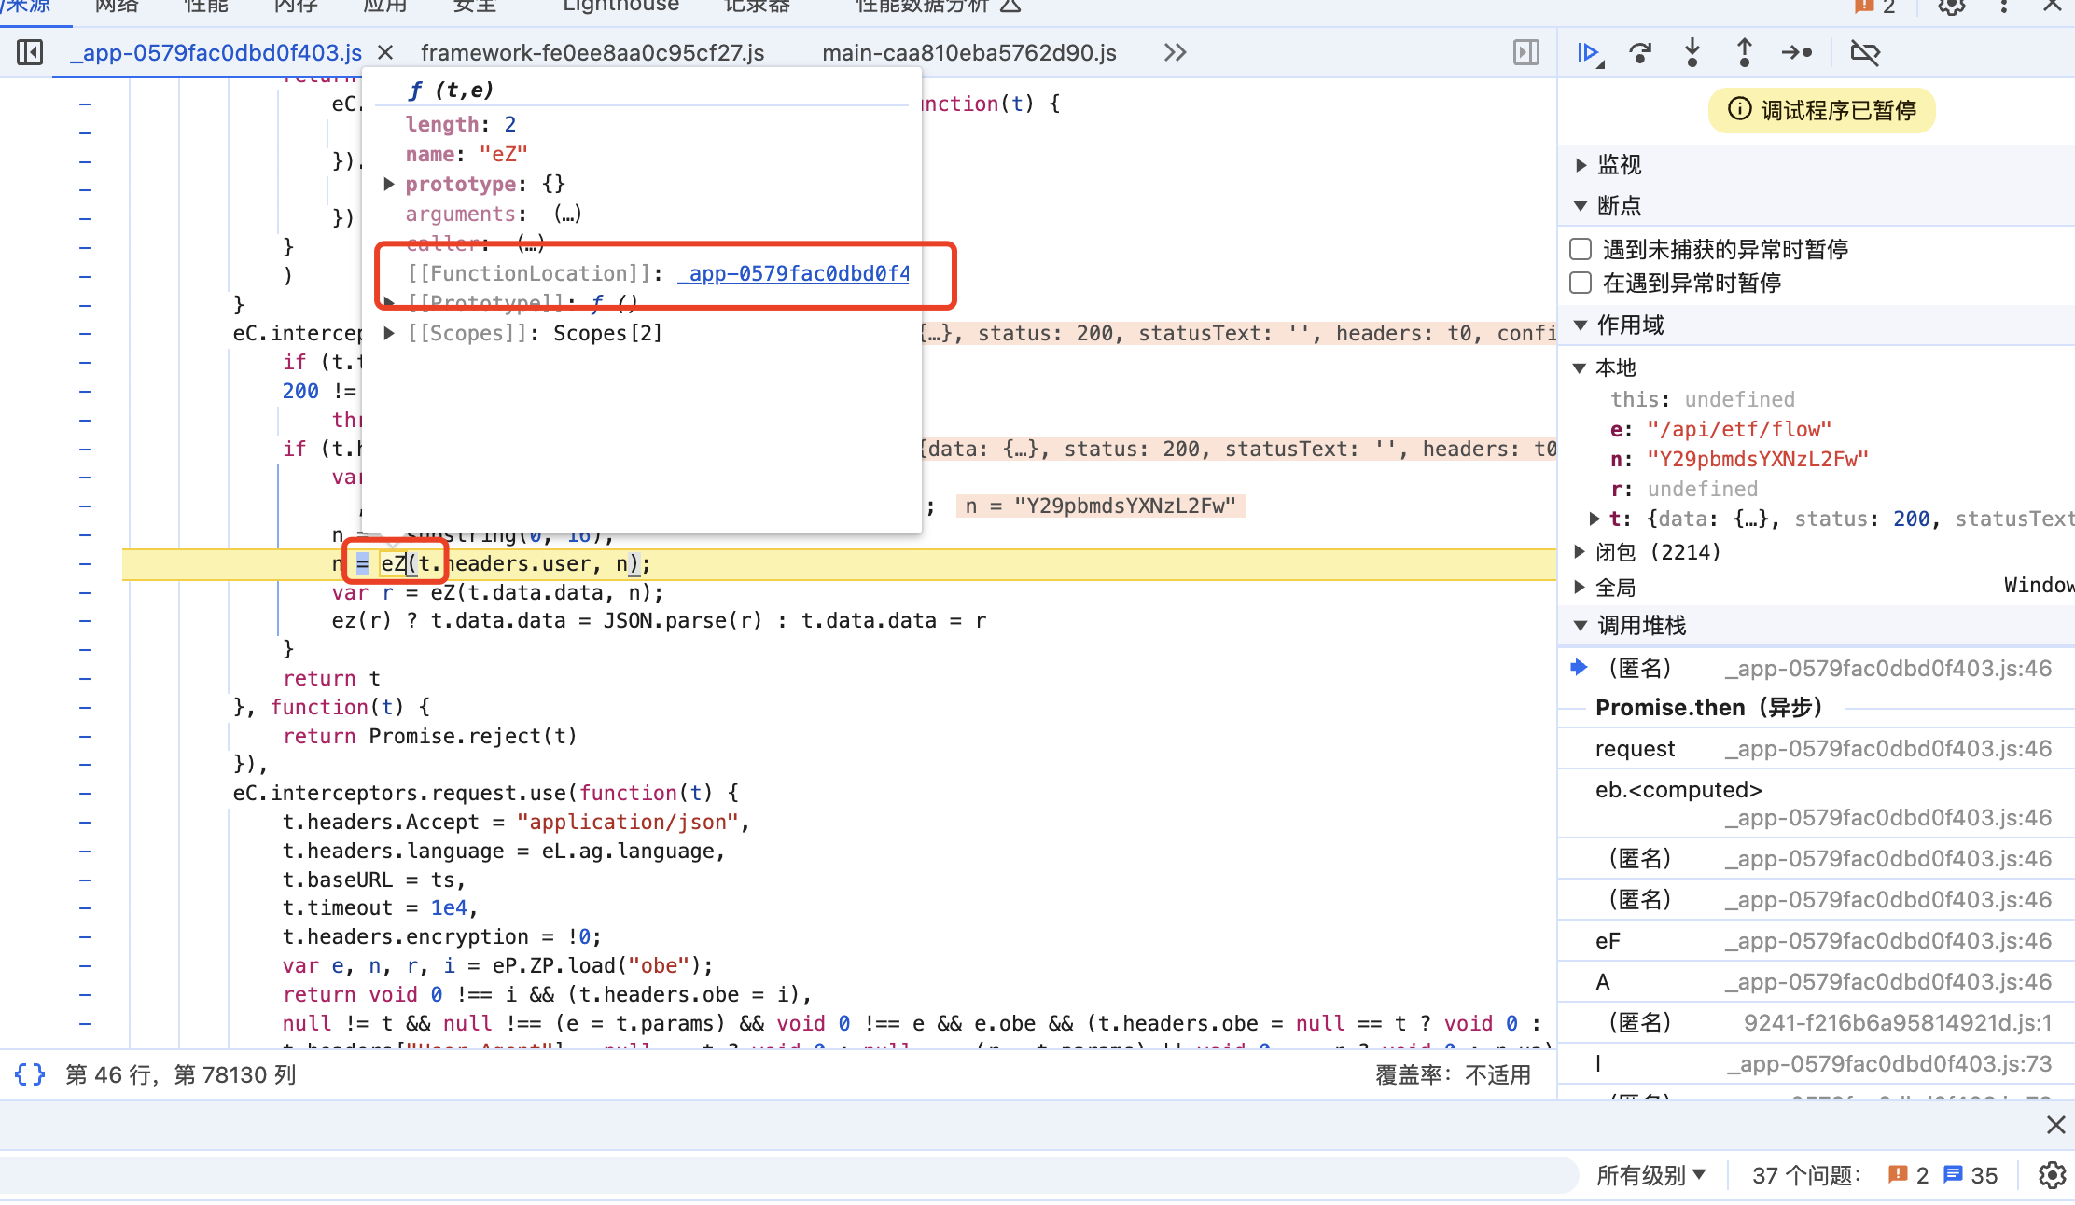This screenshot has width=2075, height=1205.
Task: Open console settings gear
Action: pyautogui.click(x=2052, y=1175)
